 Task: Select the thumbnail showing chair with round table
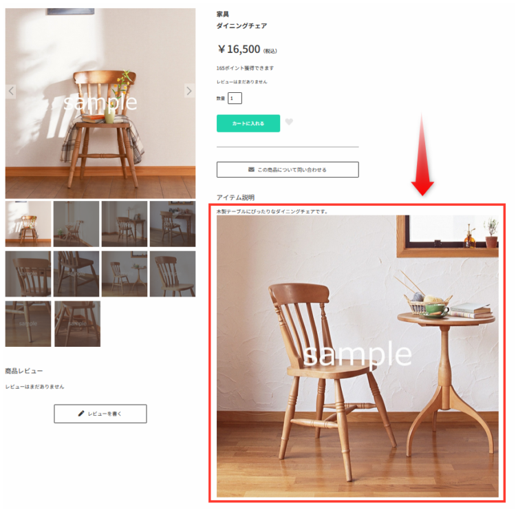(125, 274)
